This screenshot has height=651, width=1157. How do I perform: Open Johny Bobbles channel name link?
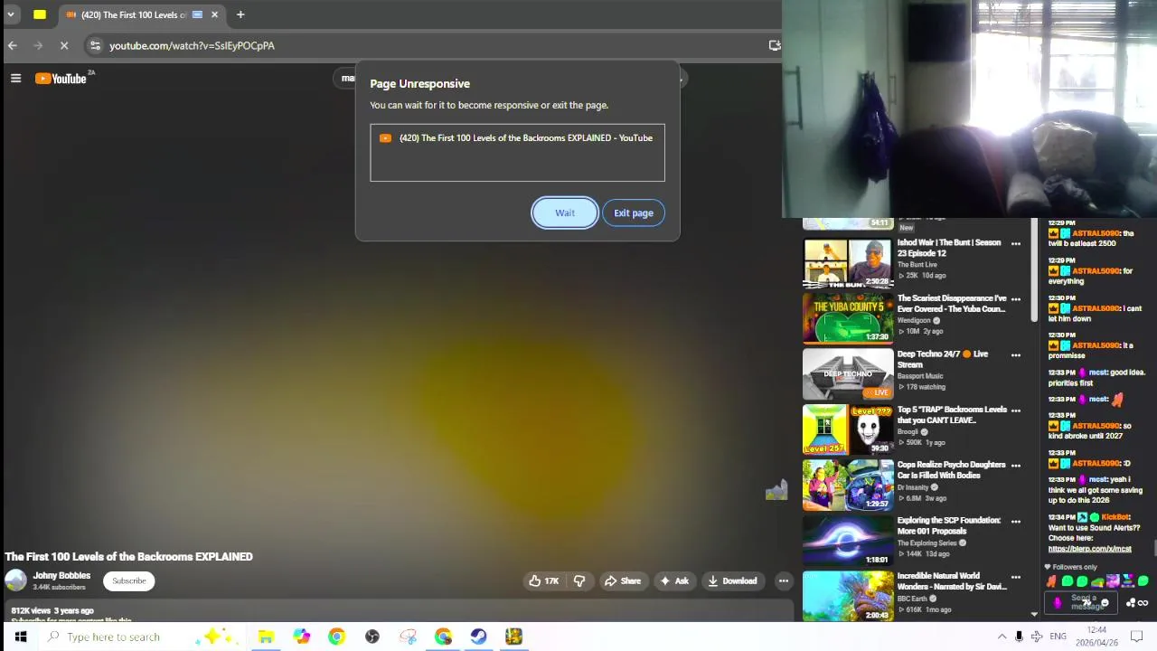[x=61, y=576]
